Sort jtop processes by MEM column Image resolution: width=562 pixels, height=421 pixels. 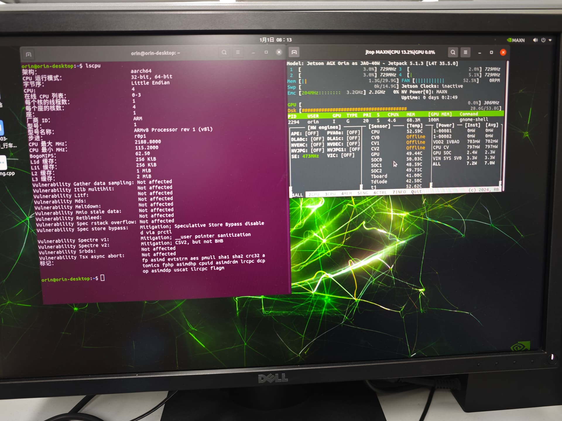pos(411,115)
